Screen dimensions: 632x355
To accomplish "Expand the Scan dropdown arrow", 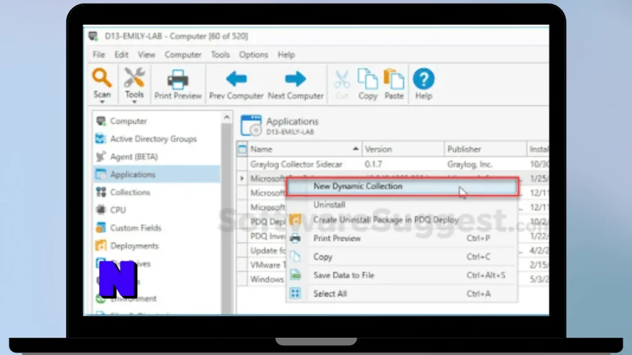I will (102, 102).
